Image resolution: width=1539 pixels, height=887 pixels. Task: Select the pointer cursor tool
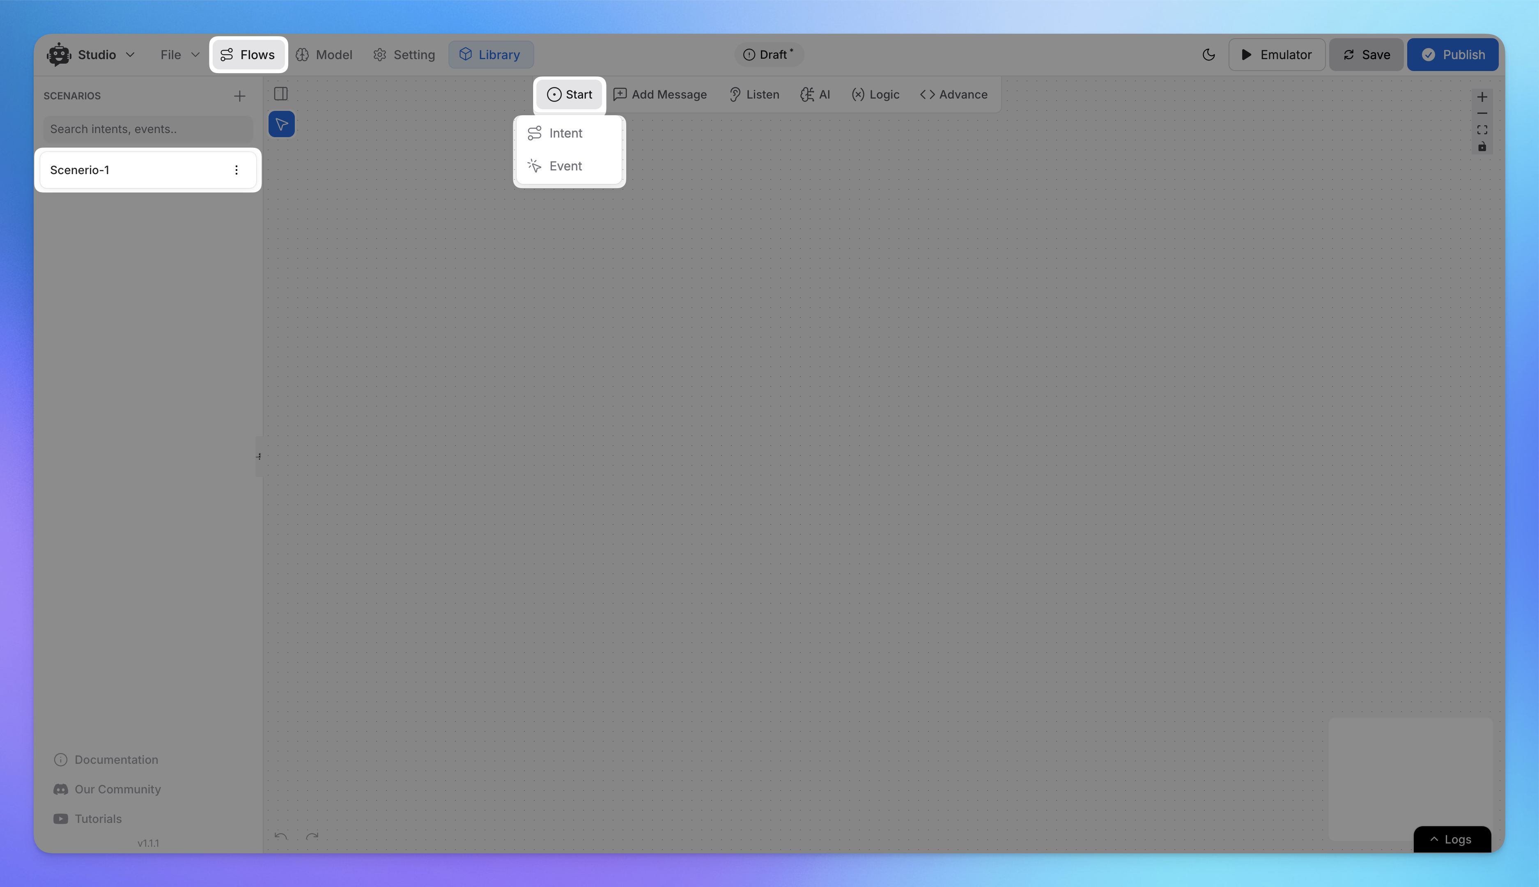point(281,124)
